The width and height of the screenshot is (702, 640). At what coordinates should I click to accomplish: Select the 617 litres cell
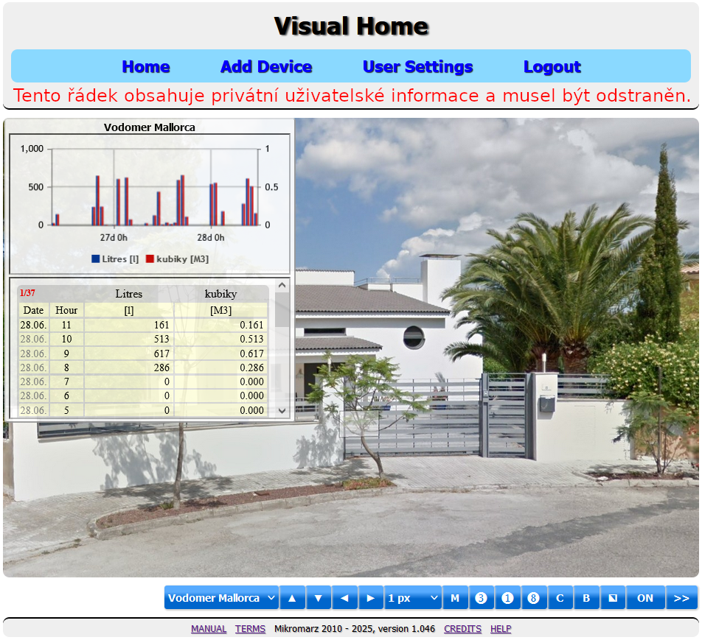point(129,354)
